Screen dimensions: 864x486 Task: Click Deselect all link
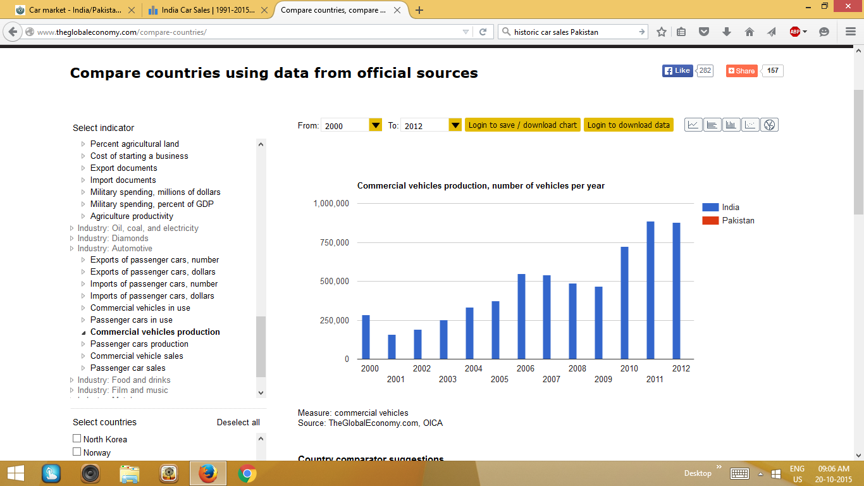(x=238, y=422)
